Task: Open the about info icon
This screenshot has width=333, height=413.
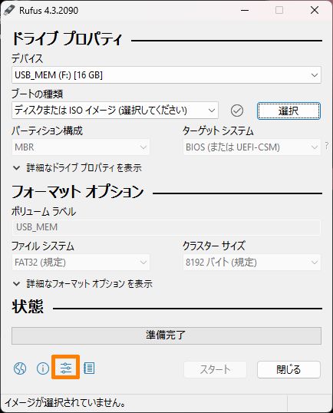Action: [43, 368]
